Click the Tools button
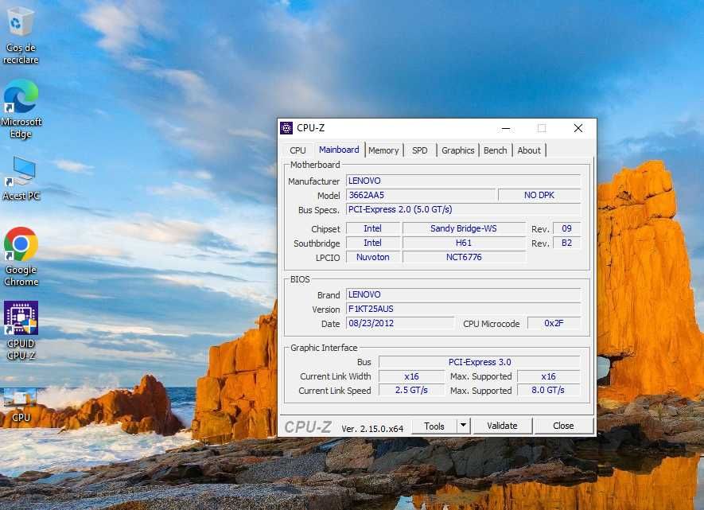The height and width of the screenshot is (510, 704). point(434,426)
